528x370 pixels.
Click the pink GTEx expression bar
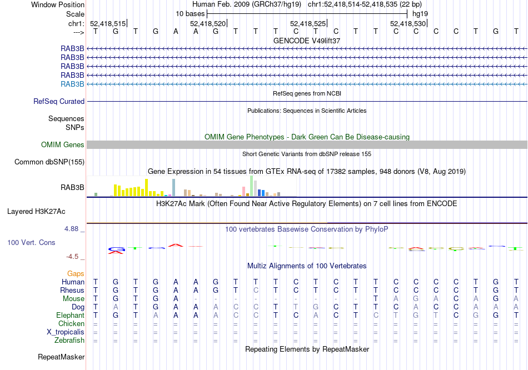(244, 191)
